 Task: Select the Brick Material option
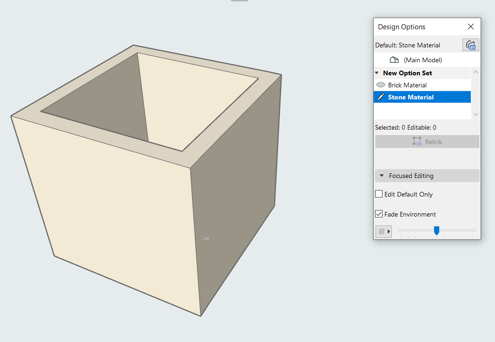(422, 85)
